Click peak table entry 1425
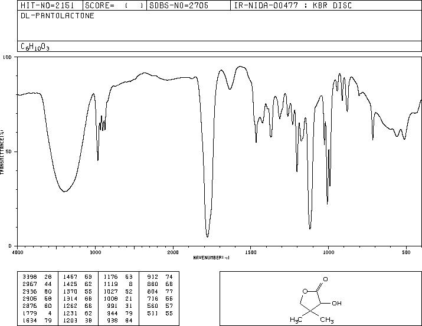Viewport: 422px width, 326px height. pos(70,284)
